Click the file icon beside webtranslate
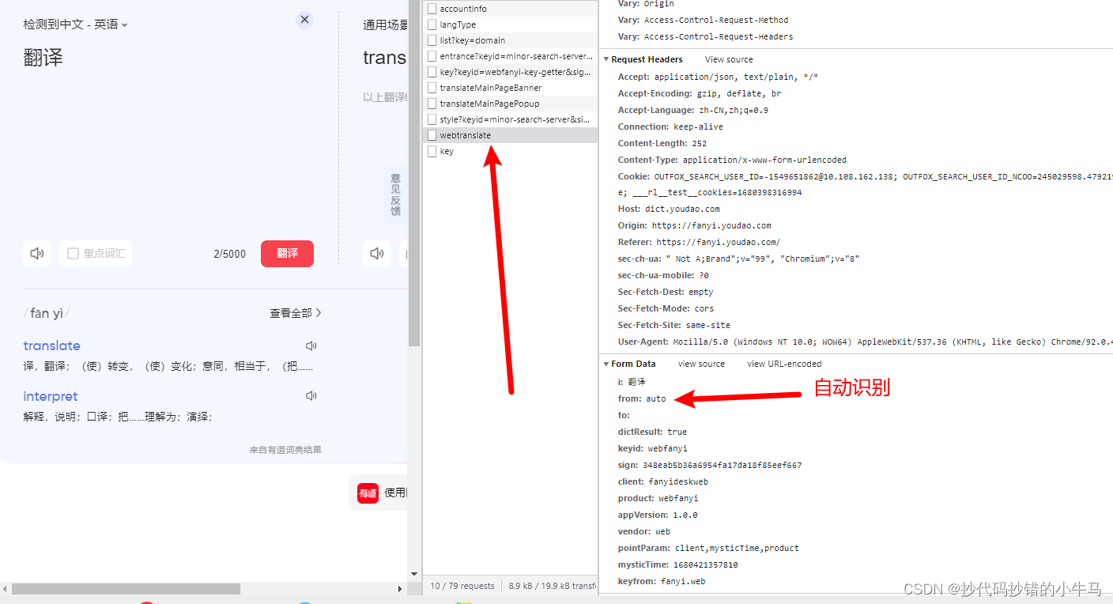The image size is (1113, 604). (x=432, y=135)
